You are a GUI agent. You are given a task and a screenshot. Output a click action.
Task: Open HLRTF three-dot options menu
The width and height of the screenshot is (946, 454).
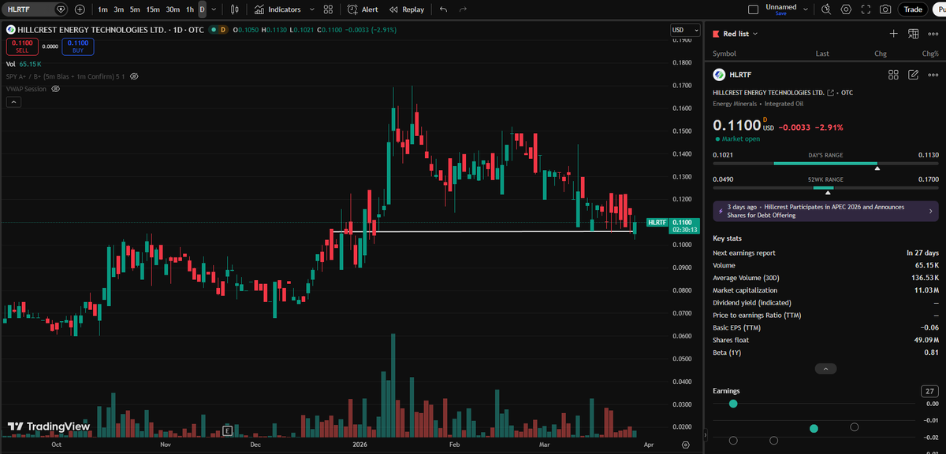[x=933, y=75]
